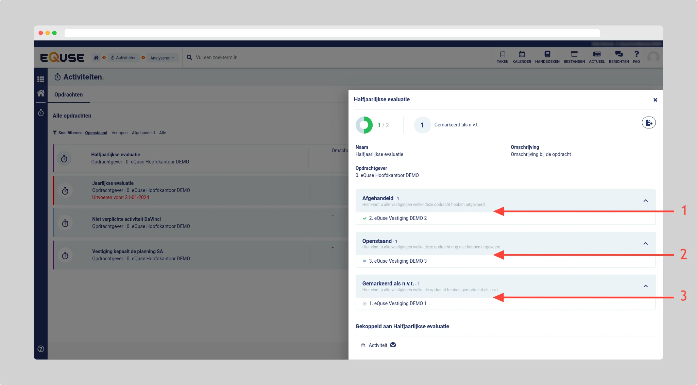Click the search magnifier icon
Screen dimensions: 697x385
(189, 57)
